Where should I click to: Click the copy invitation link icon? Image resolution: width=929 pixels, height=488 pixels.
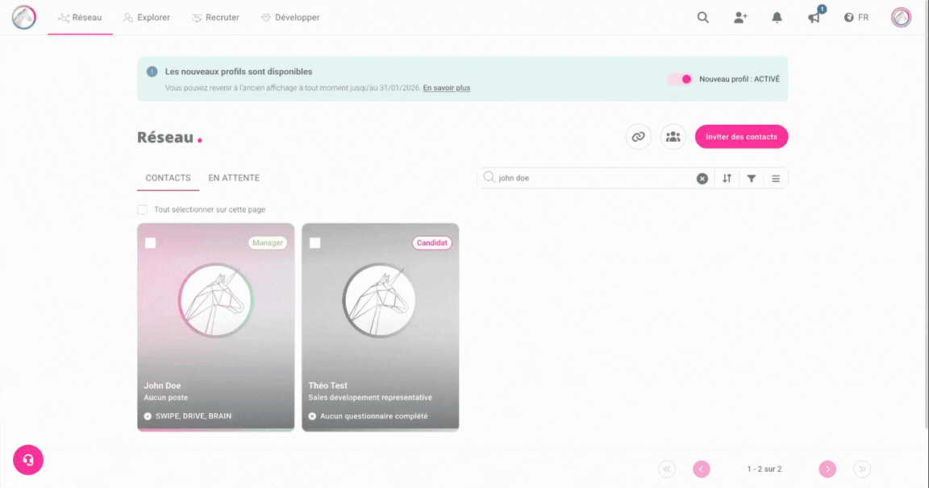[638, 137]
